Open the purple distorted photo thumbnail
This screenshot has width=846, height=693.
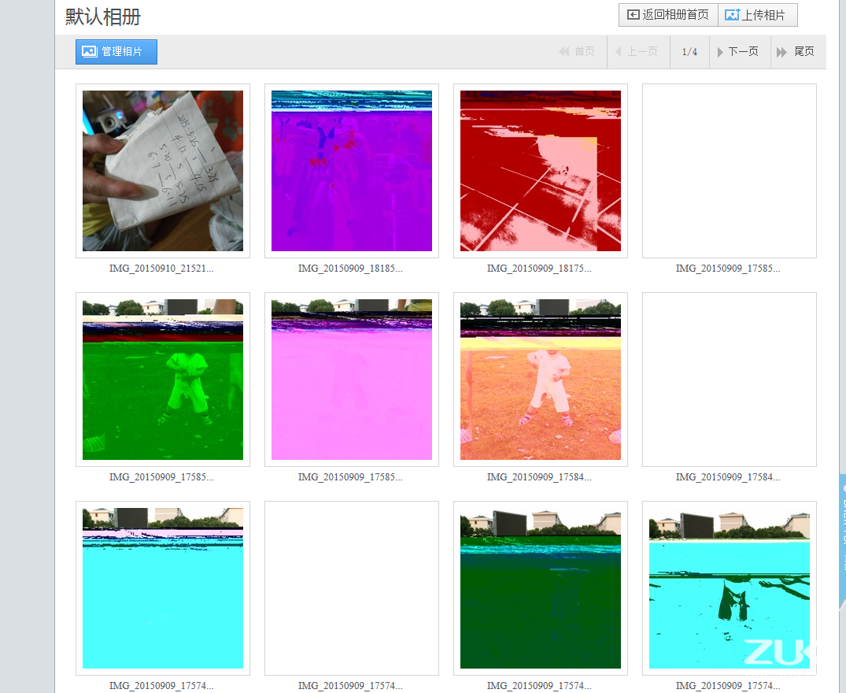point(352,171)
